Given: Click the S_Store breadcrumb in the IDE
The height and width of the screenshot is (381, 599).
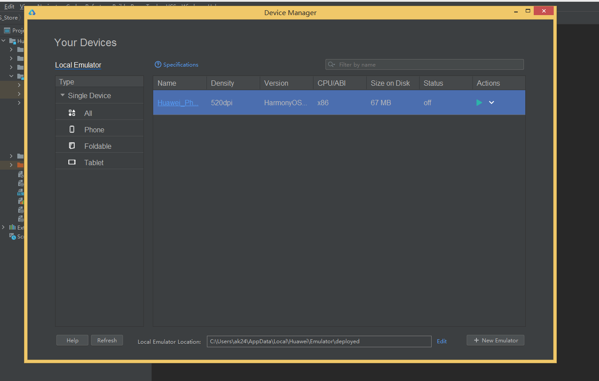Looking at the screenshot, I should pos(9,18).
